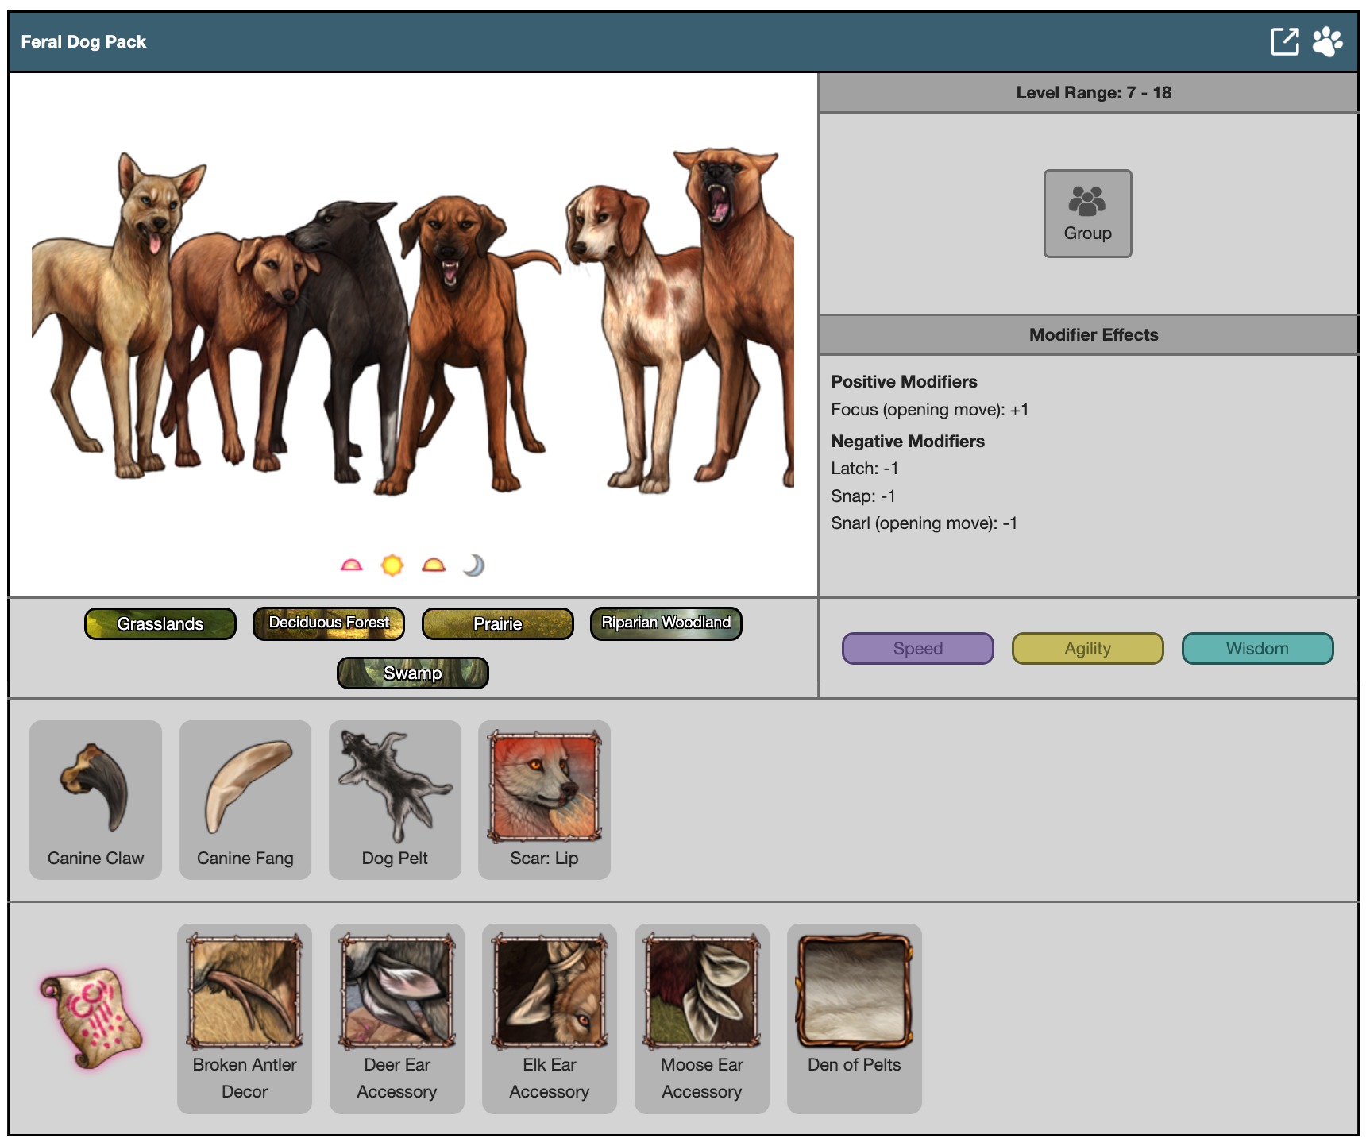Click the Feral Dog Pack image
Screen dimensions: 1366x1146
(412, 318)
